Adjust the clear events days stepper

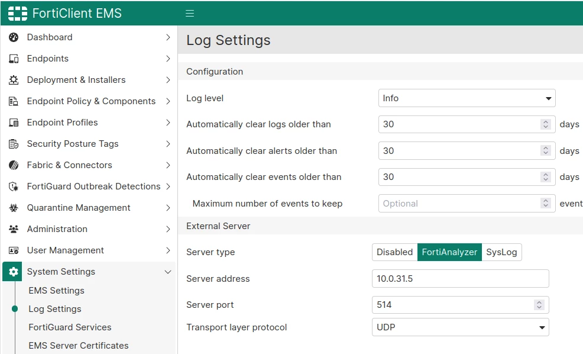click(545, 177)
